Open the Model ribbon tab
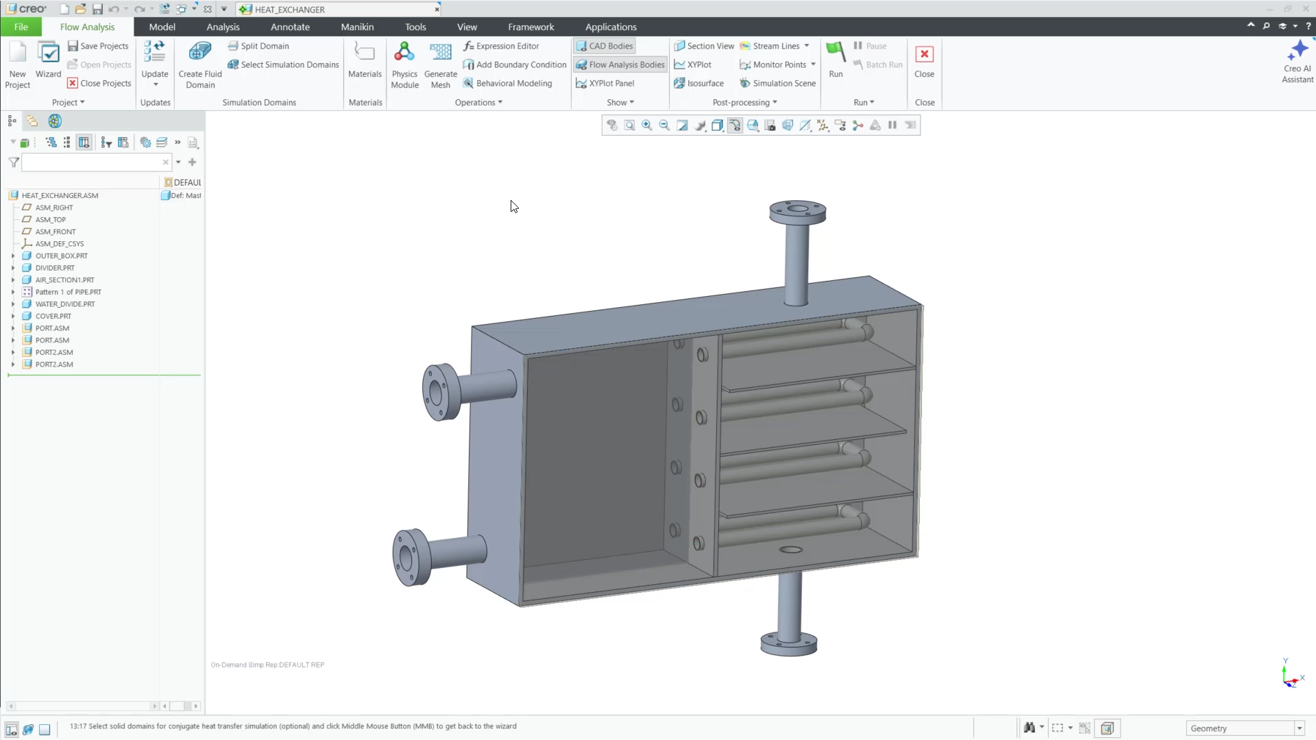The height and width of the screenshot is (740, 1316). (162, 27)
